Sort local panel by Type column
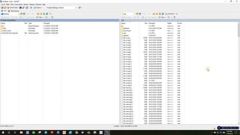This screenshot has width=240, height=135. coord(36,23)
